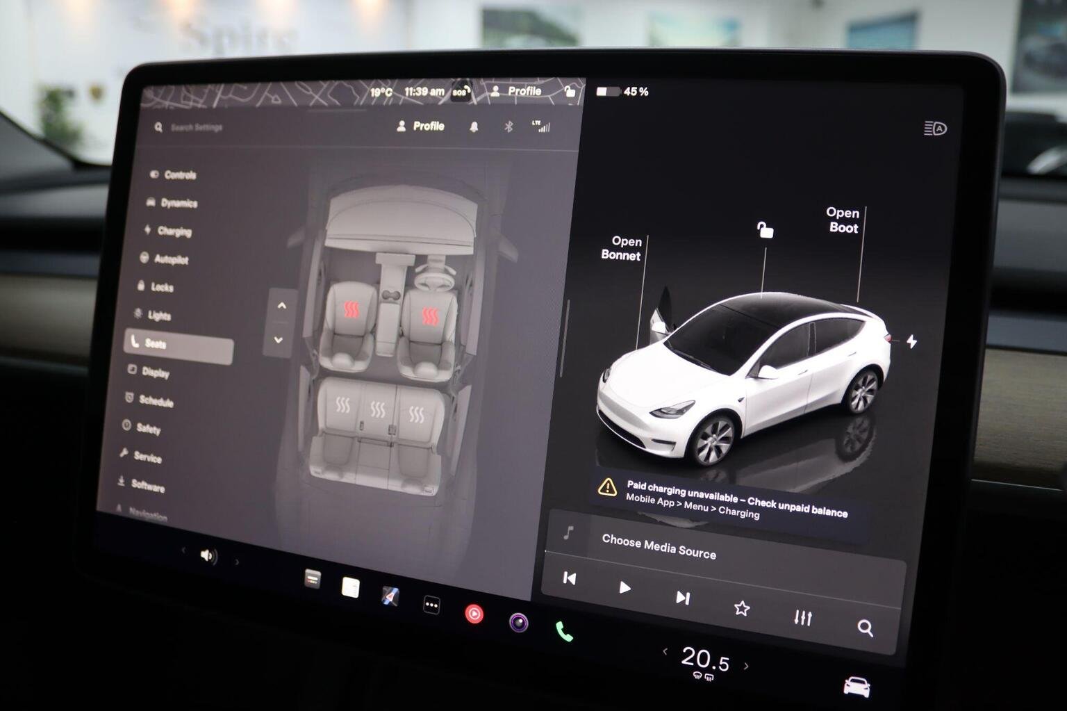Toggle auto high beam headlight icon
1067x711 pixels.
click(x=935, y=128)
